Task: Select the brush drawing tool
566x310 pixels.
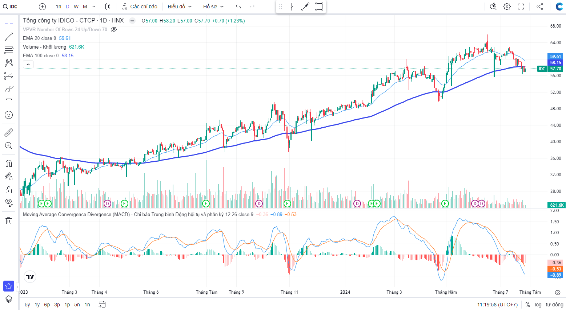Action: (9, 89)
